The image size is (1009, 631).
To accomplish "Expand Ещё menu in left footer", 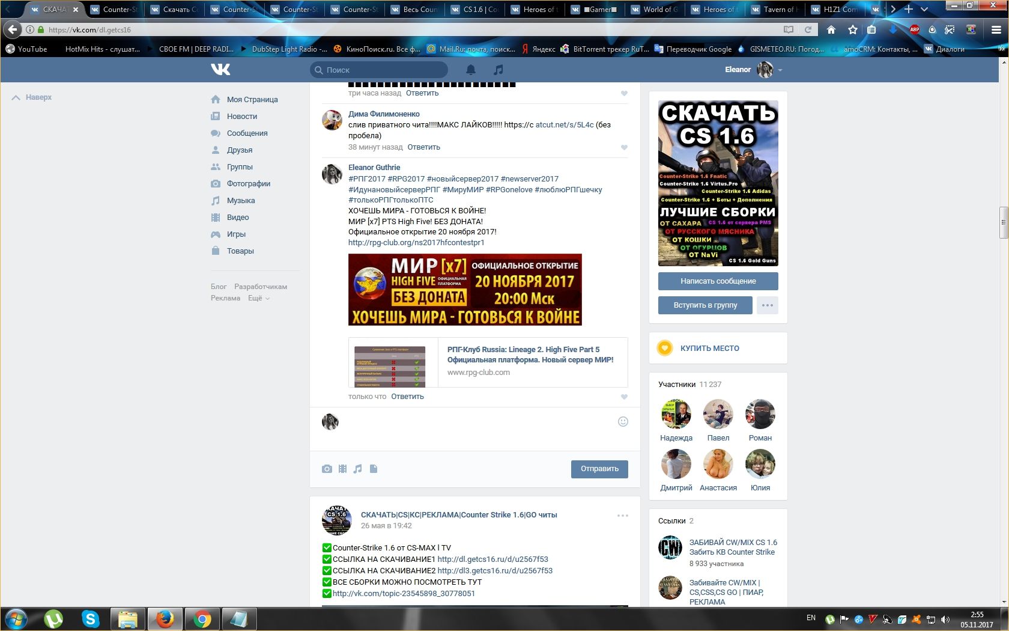I will tap(259, 298).
